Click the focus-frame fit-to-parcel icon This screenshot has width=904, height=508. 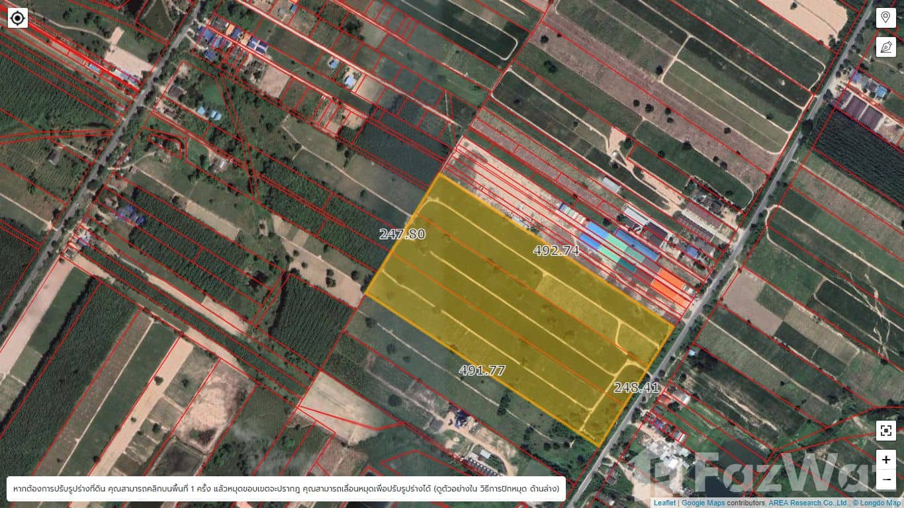coord(885,431)
